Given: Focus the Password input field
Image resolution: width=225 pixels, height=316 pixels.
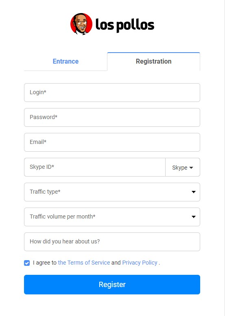Looking at the screenshot, I should coord(112,117).
